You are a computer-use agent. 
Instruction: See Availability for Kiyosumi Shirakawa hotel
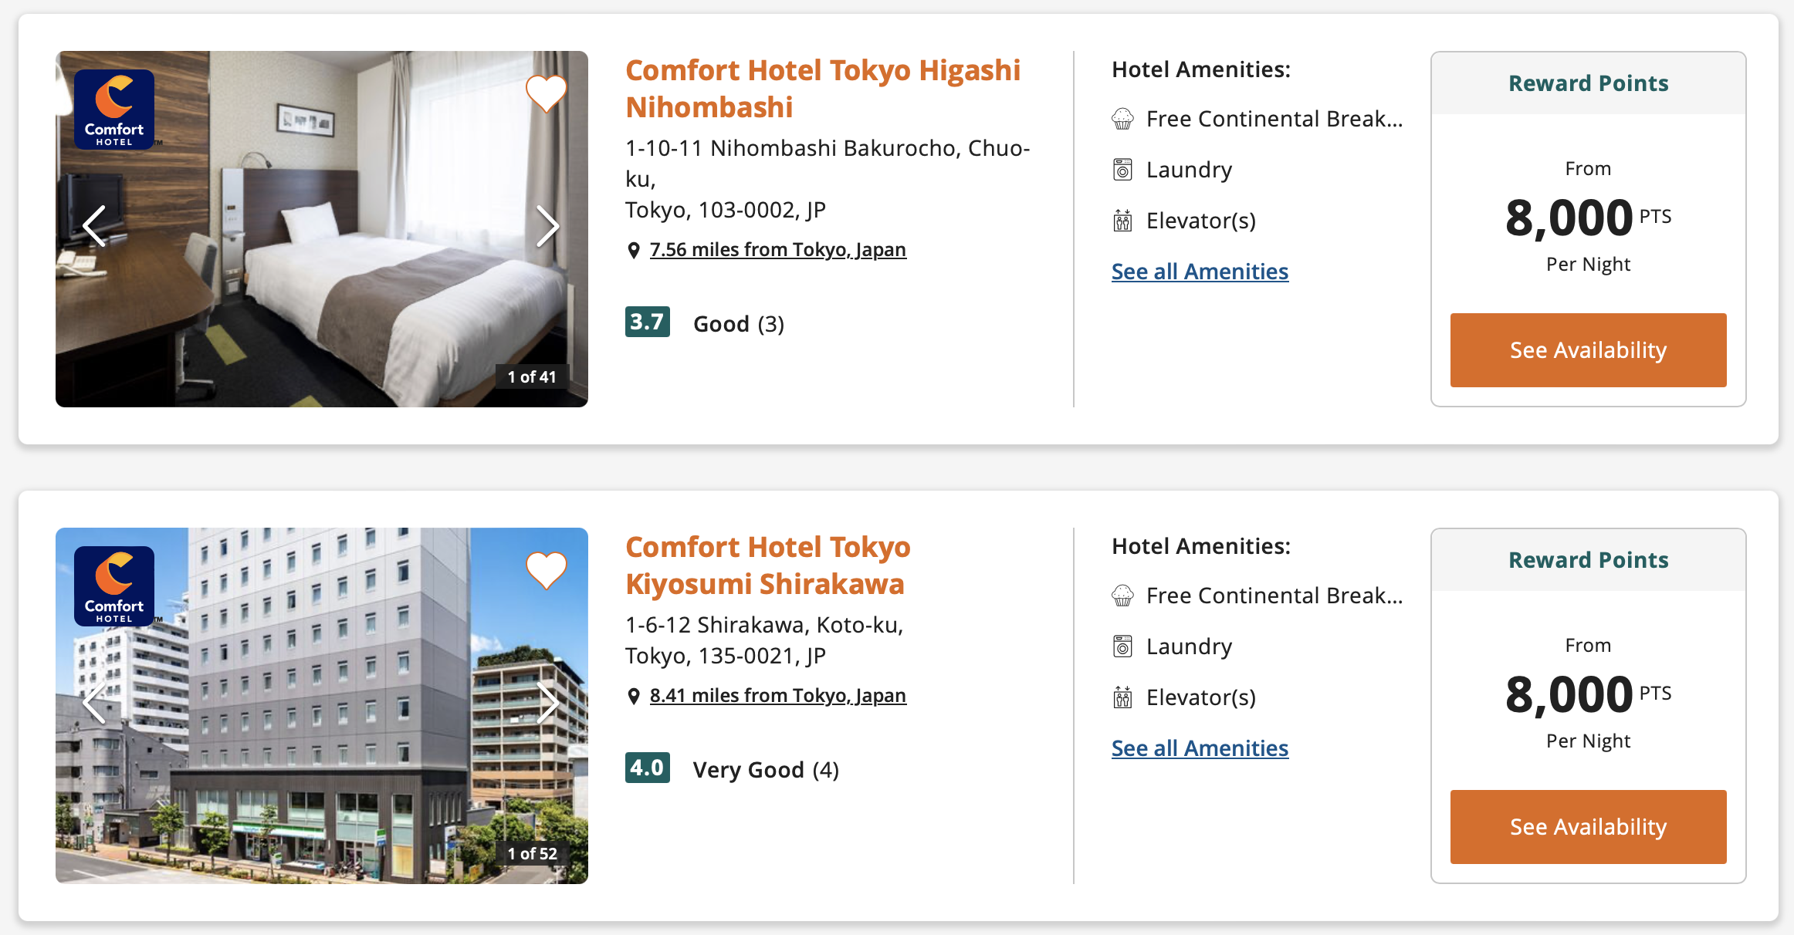click(x=1588, y=827)
